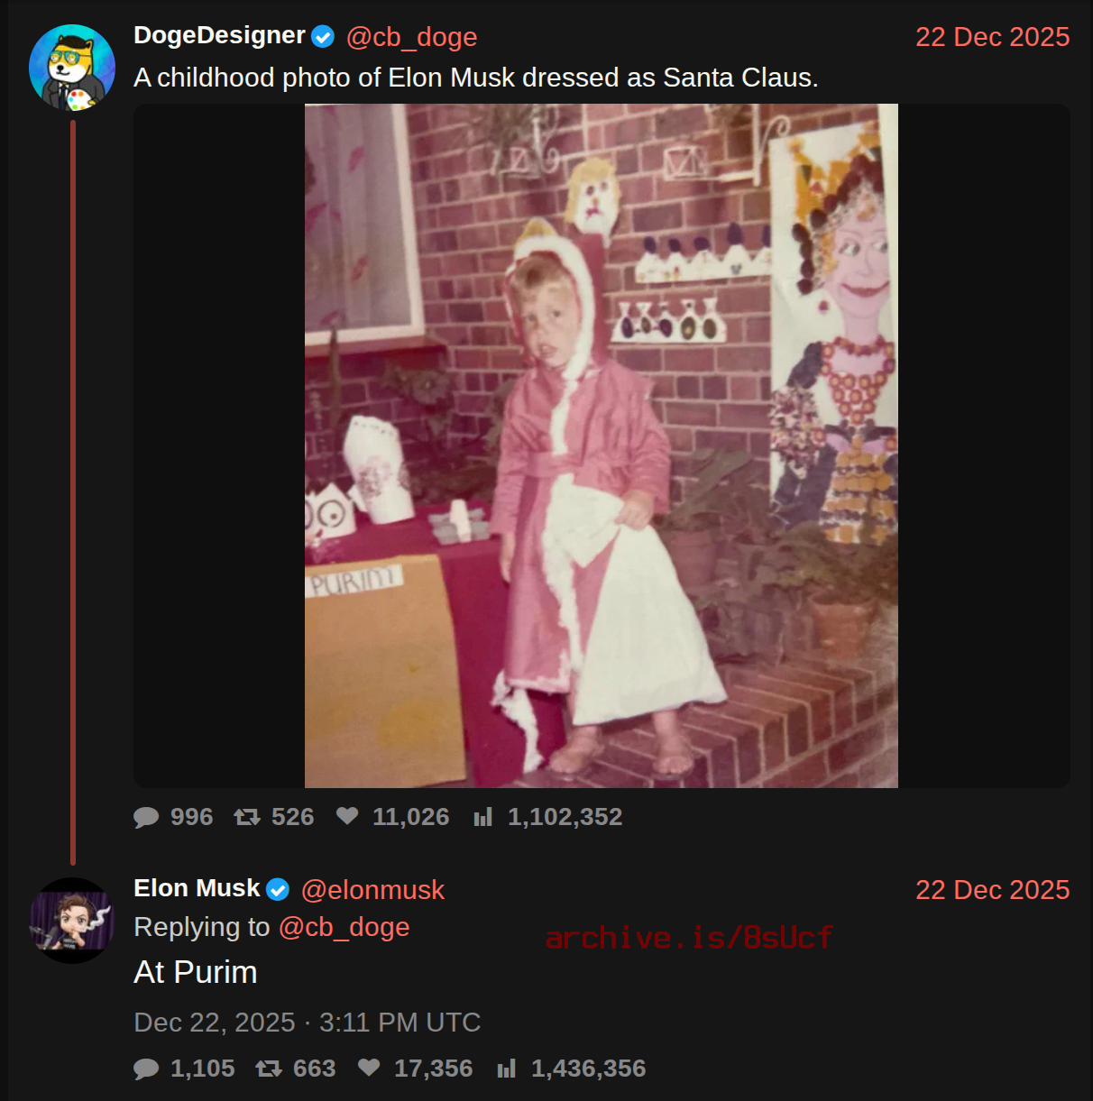Click the retweet icon showing 663
1093x1101 pixels.
coord(269,1069)
